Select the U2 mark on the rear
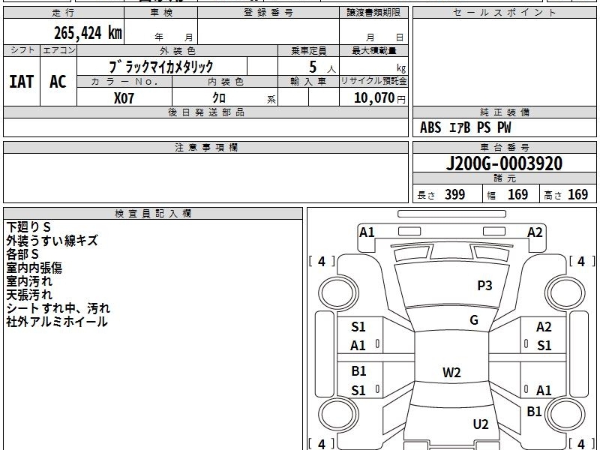This screenshot has height=450, width=600. coord(481,424)
